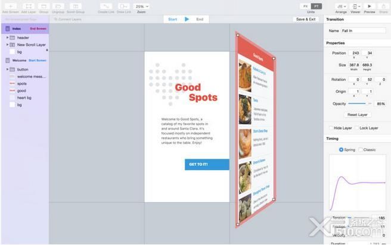Select the Classic timing option
This screenshot has width=391, height=245.
[361, 149]
